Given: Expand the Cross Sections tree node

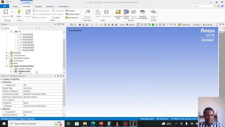Looking at the screenshot, I should [6, 55].
